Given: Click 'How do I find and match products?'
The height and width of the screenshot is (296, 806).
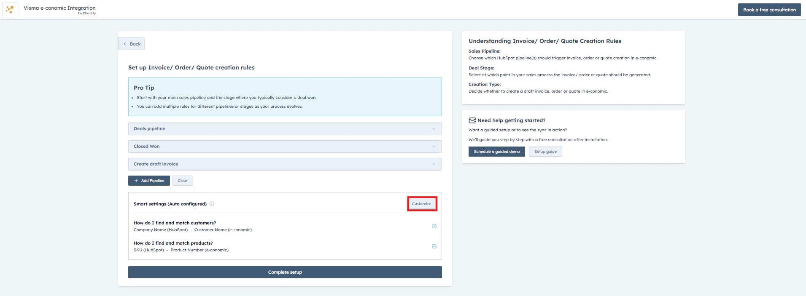Looking at the screenshot, I should click(x=173, y=243).
